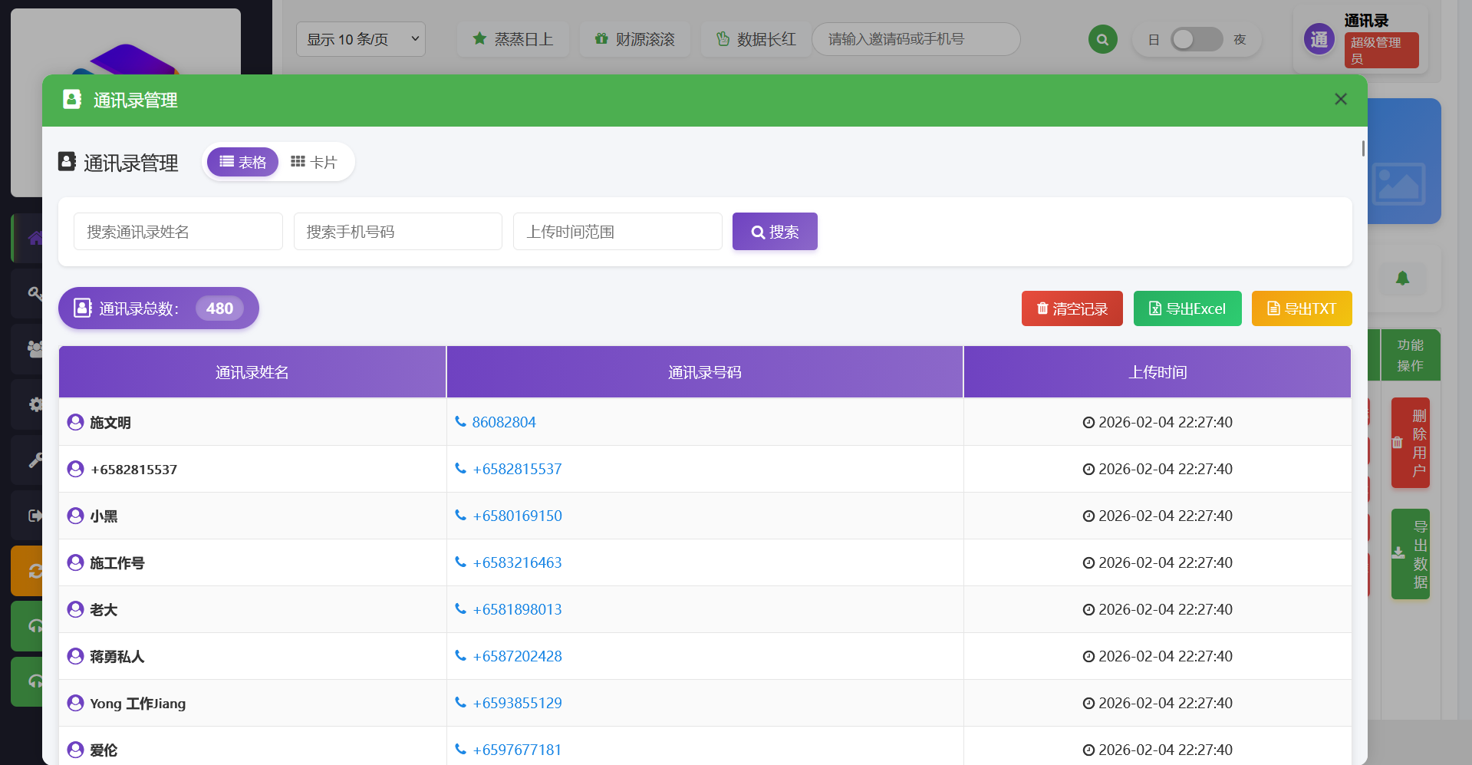This screenshot has width=1472, height=765.
Task: Click the 蒸蒸日上 star button
Action: point(512,39)
